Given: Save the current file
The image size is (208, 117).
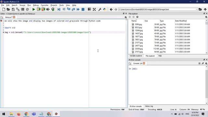Looking at the screenshot, I should pyautogui.click(x=13, y=9).
